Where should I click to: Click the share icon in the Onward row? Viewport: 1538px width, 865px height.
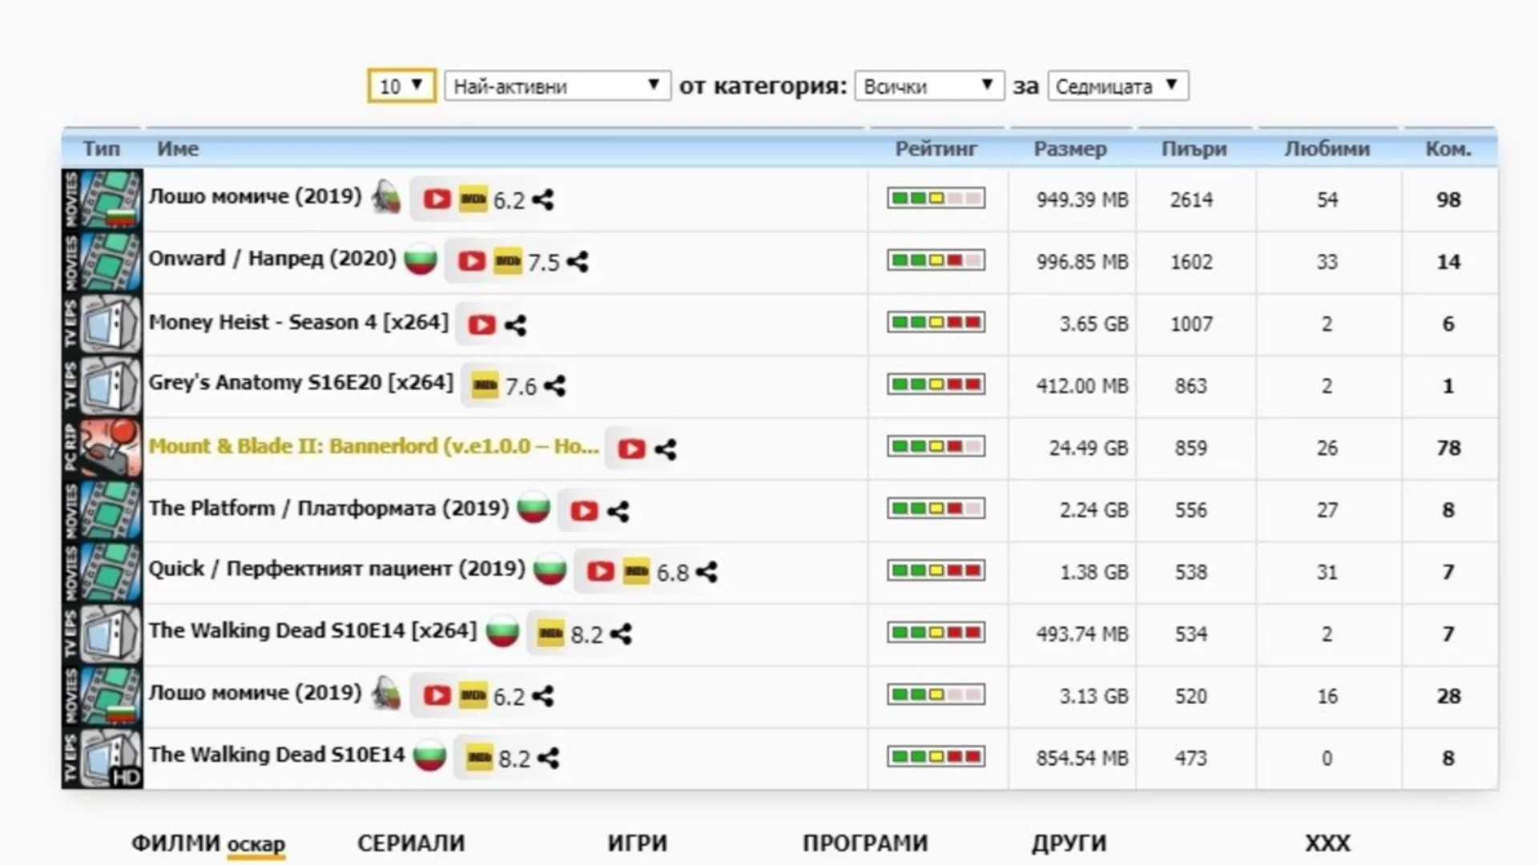click(578, 261)
